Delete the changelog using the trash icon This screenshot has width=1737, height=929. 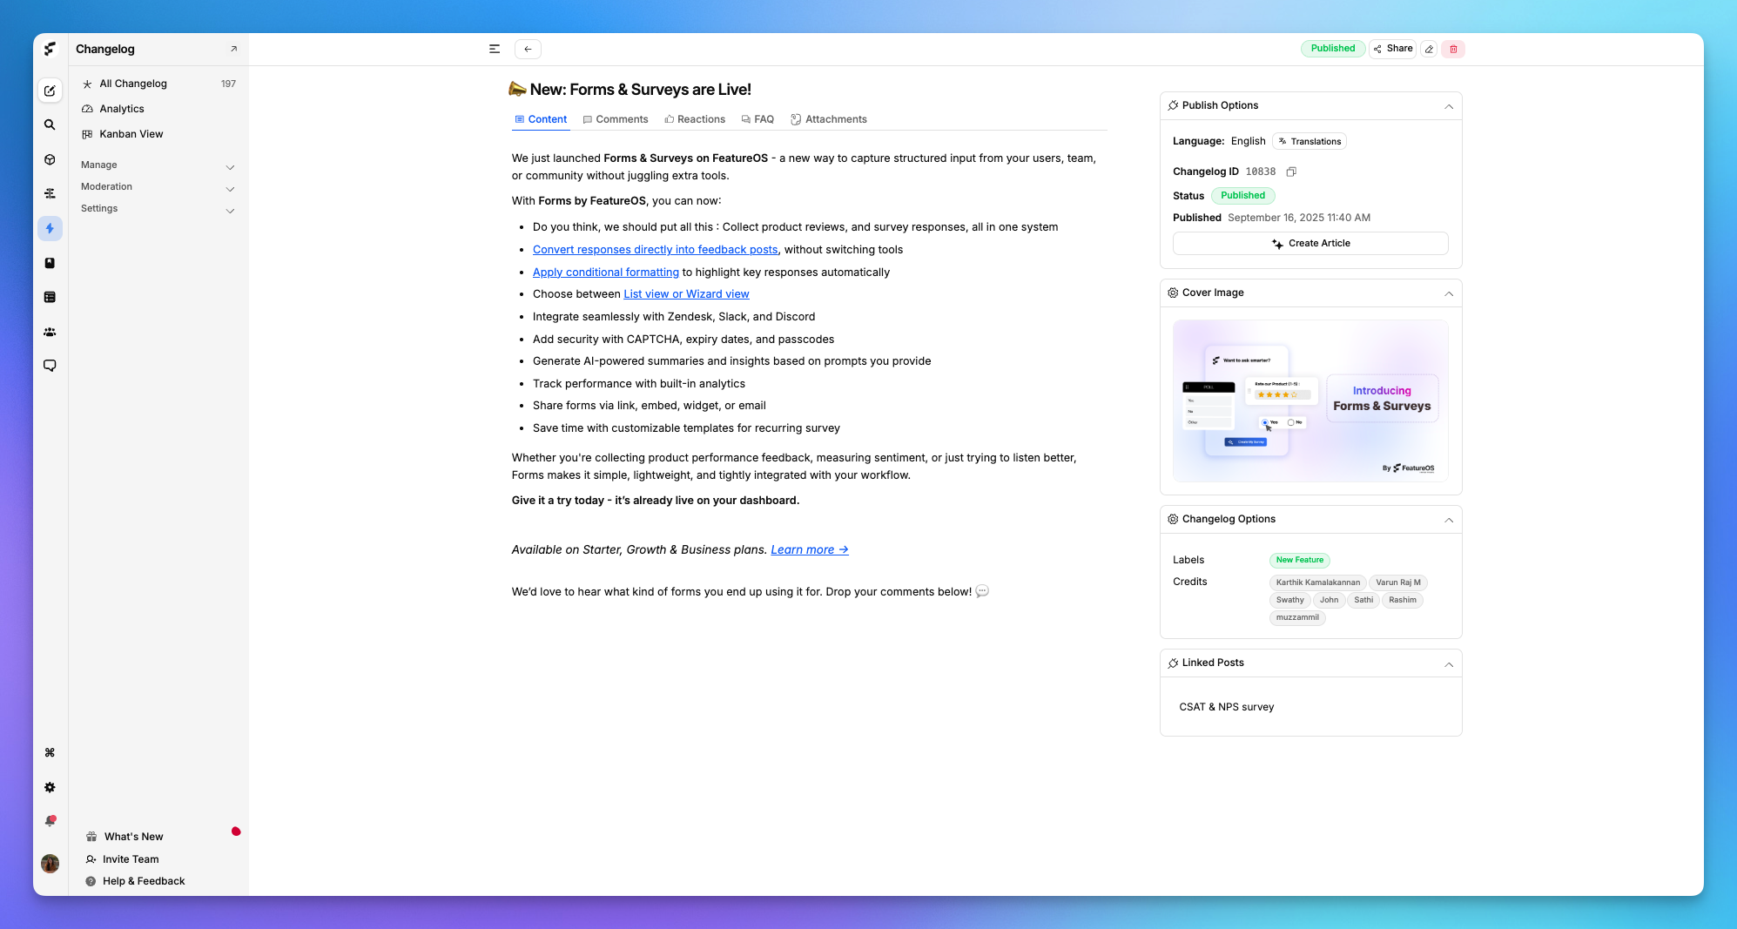(x=1452, y=49)
